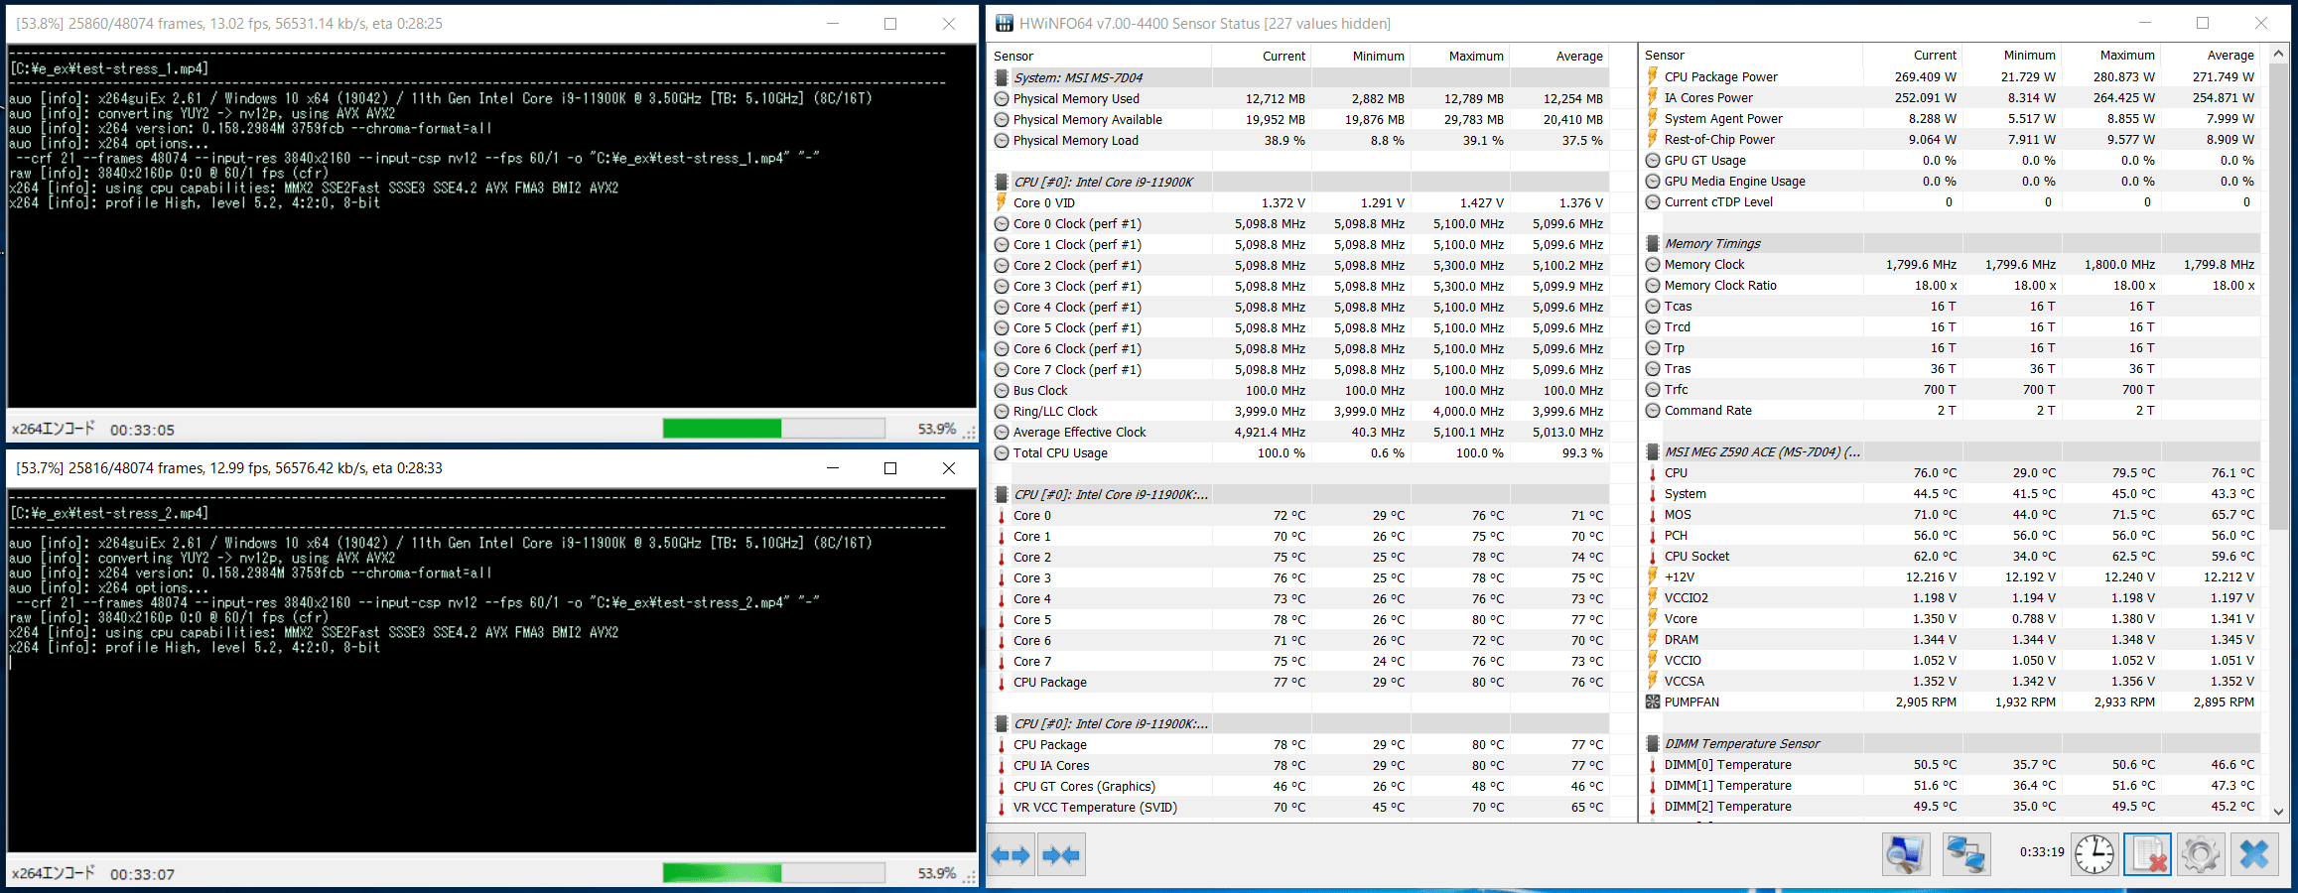Image resolution: width=2298 pixels, height=893 pixels.
Task: Click the Sensor column header in right panel
Action: click(x=1752, y=55)
